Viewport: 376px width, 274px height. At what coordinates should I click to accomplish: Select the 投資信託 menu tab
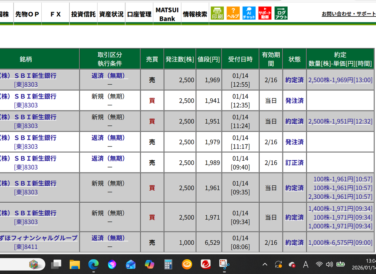(83, 14)
